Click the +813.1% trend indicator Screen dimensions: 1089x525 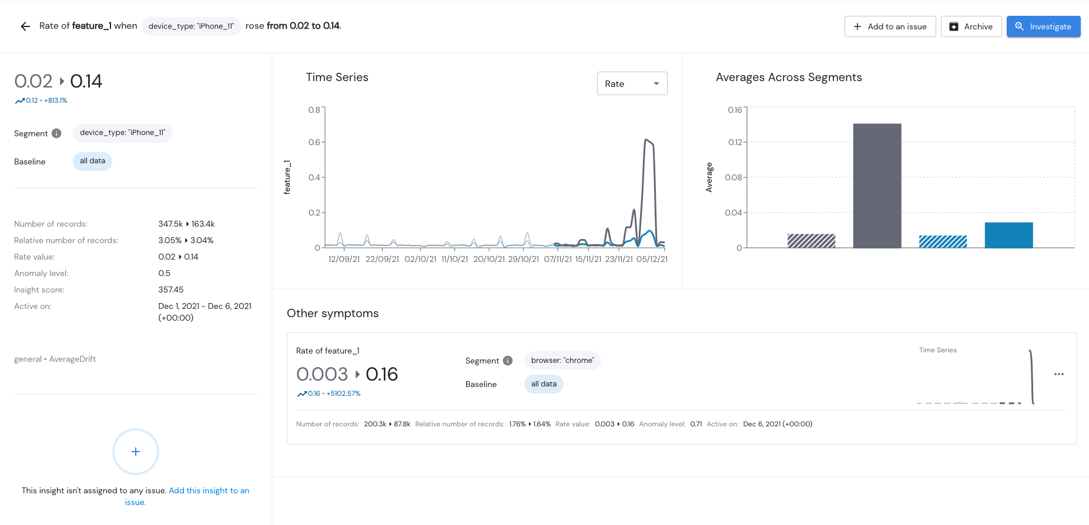click(x=56, y=100)
